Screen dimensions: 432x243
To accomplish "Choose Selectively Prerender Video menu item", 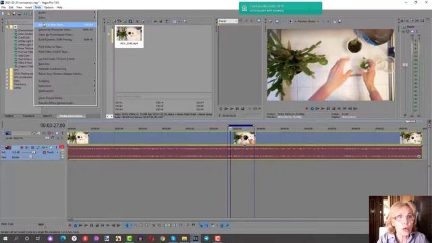I will point(65,30).
